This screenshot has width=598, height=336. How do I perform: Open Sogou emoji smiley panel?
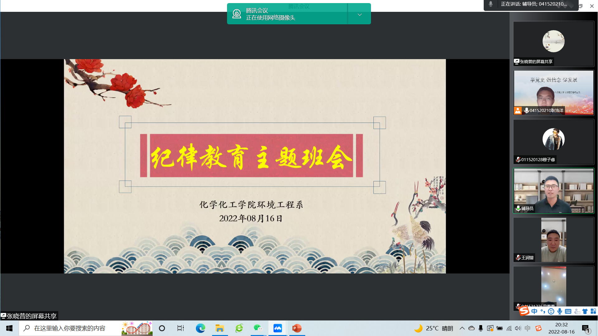[x=551, y=311]
